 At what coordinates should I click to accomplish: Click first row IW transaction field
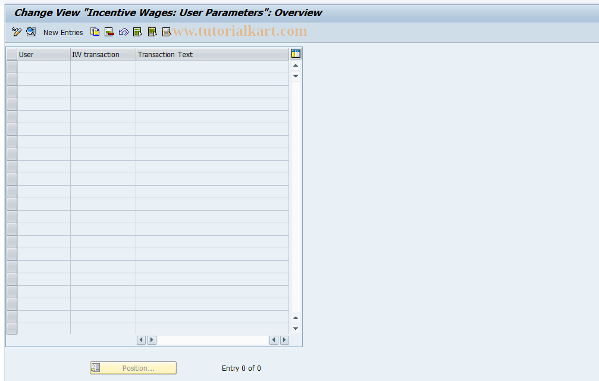103,67
